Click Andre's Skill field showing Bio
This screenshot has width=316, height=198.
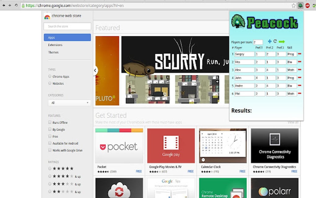click(x=292, y=86)
